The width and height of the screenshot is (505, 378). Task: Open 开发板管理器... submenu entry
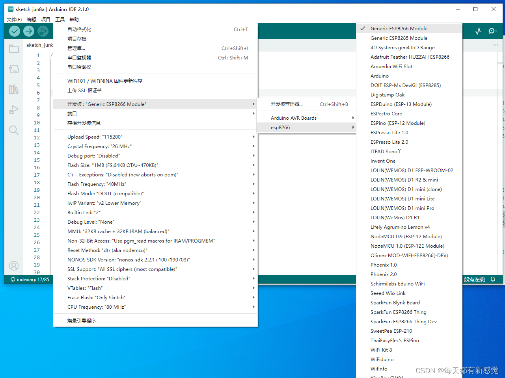(x=306, y=104)
